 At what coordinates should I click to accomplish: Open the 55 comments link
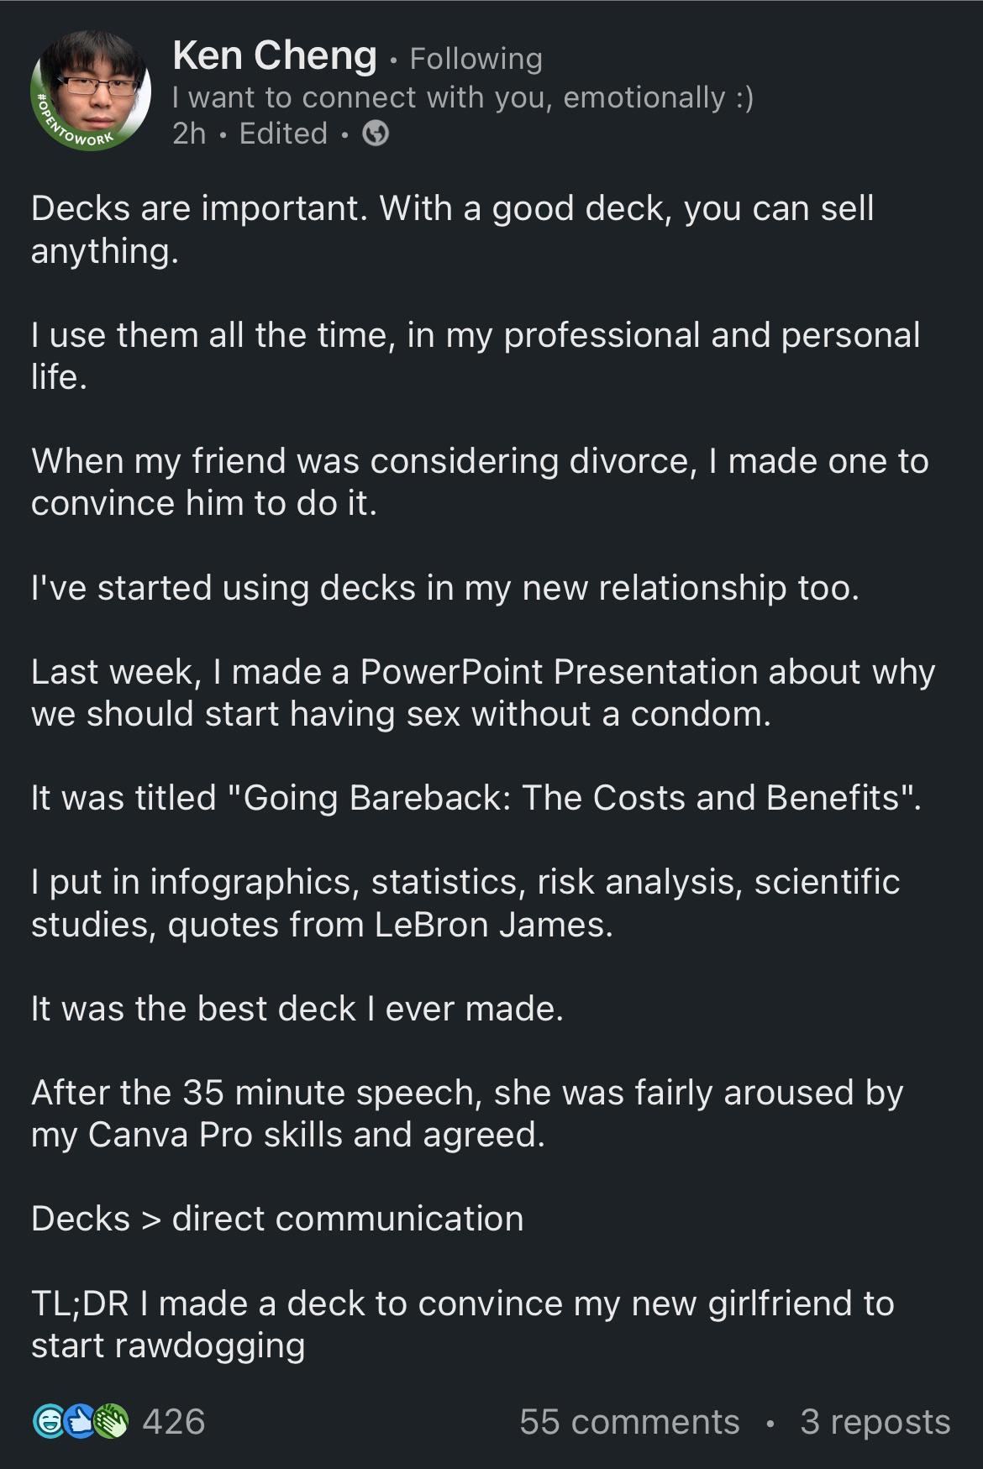(x=629, y=1421)
